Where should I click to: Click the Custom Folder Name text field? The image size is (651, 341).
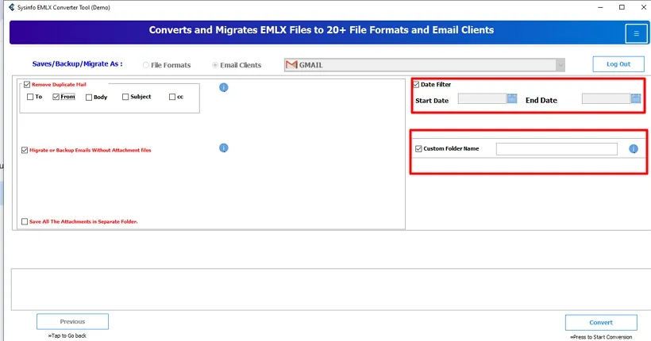557,149
